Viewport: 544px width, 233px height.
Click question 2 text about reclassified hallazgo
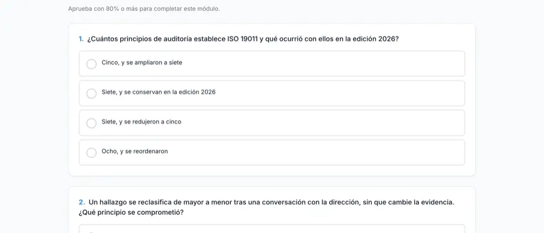pyautogui.click(x=266, y=207)
